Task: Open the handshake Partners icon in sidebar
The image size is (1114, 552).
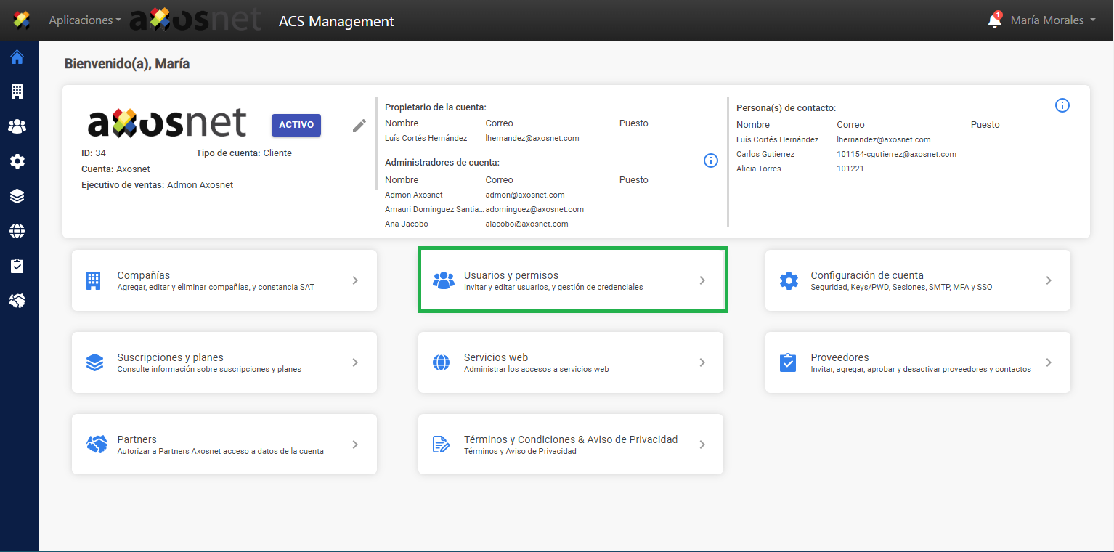Action: pyautogui.click(x=17, y=301)
